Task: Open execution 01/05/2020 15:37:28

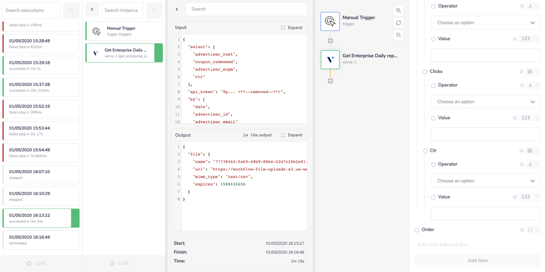Action: [41, 87]
